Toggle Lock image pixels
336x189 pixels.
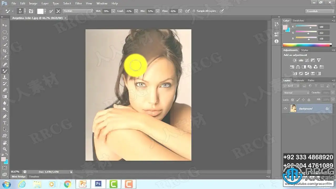pos(298,100)
